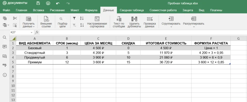This screenshot has width=247, height=102.
Task: Switch to Вставка tab
Action: [x=39, y=10]
